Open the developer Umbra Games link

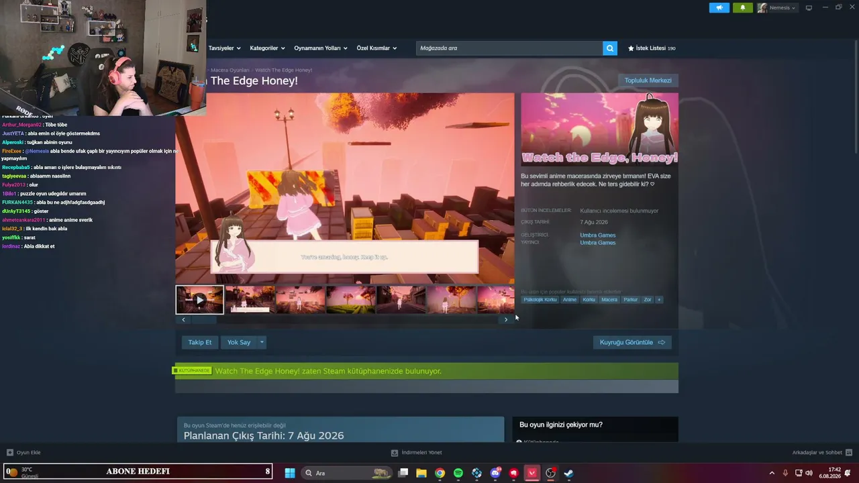[x=598, y=235]
